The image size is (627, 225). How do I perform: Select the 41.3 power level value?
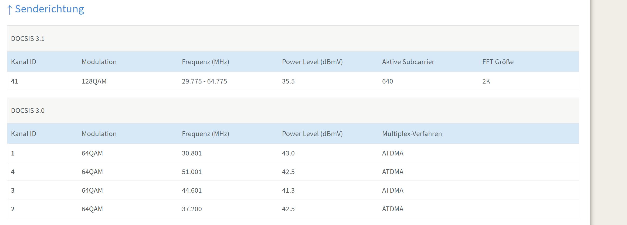tap(288, 190)
